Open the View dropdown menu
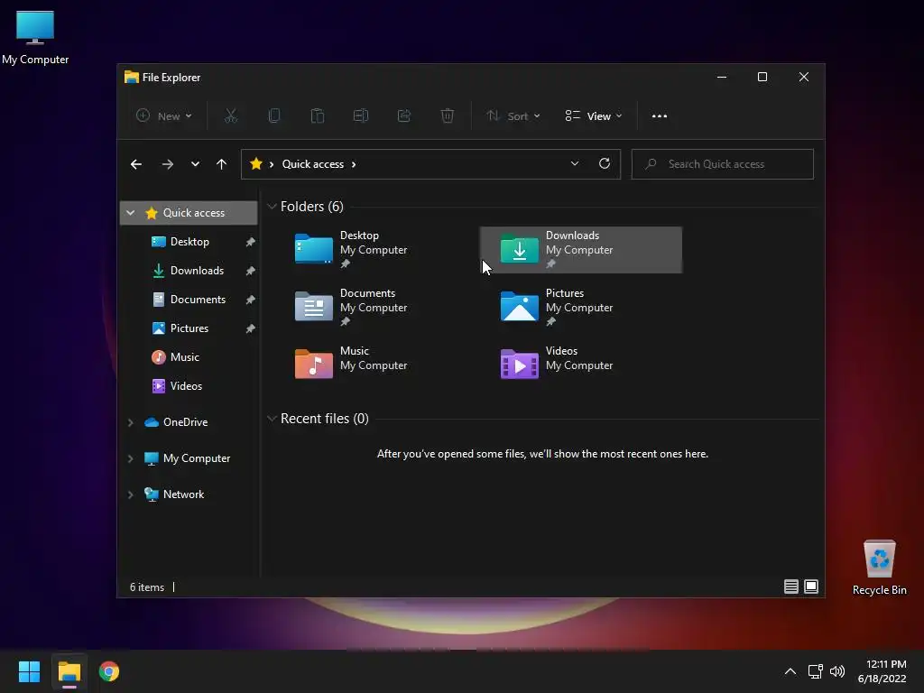924x693 pixels. (x=594, y=116)
